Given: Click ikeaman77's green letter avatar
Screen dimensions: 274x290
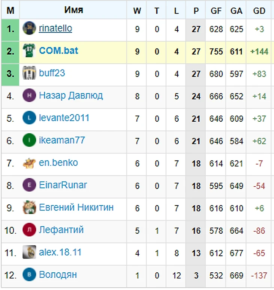Looking at the screenshot, I should 29,140.
